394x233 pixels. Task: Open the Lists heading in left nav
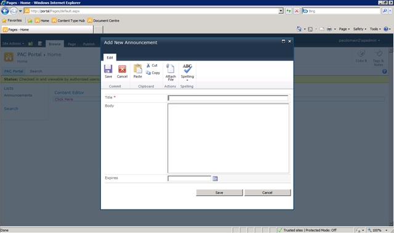[x=9, y=88]
